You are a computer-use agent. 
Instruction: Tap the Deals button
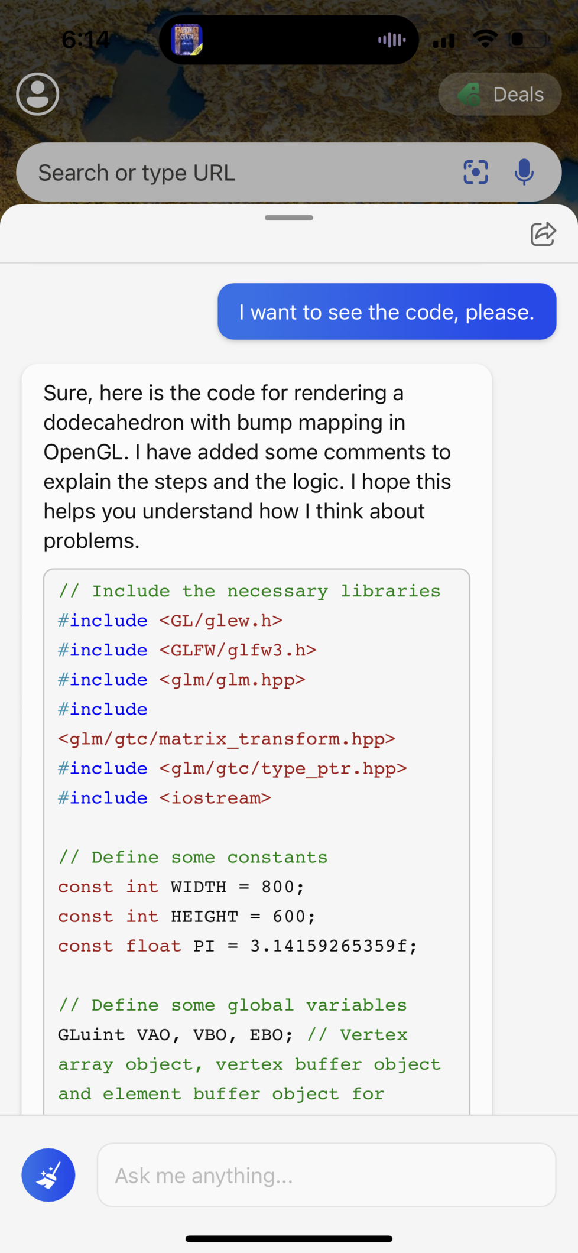[x=499, y=95]
